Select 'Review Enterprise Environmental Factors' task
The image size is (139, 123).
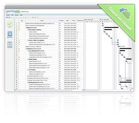pyautogui.click(x=39, y=36)
